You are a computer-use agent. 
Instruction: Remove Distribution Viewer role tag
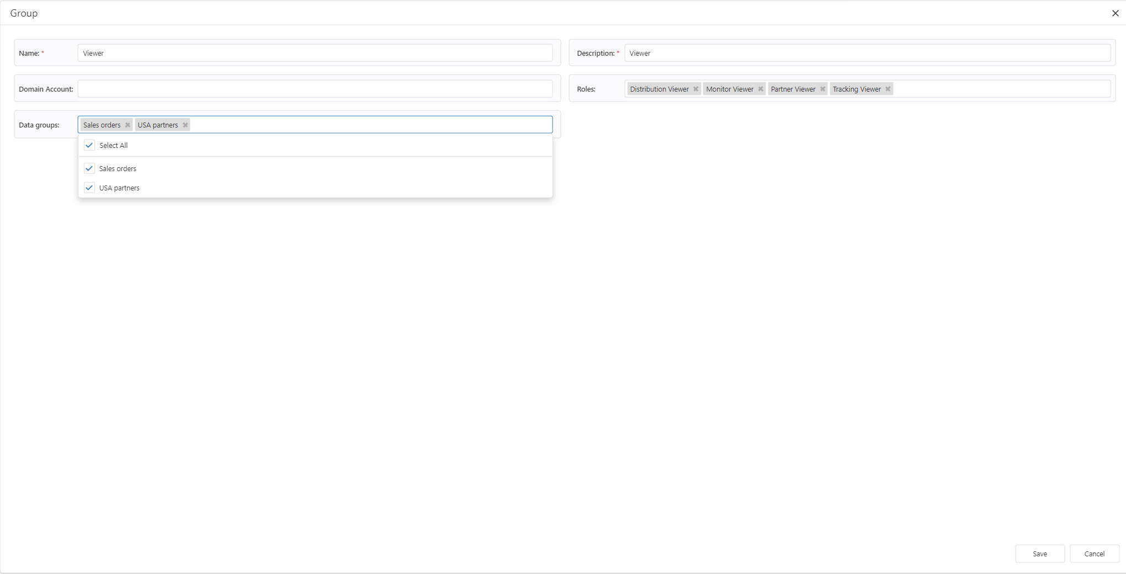point(696,89)
